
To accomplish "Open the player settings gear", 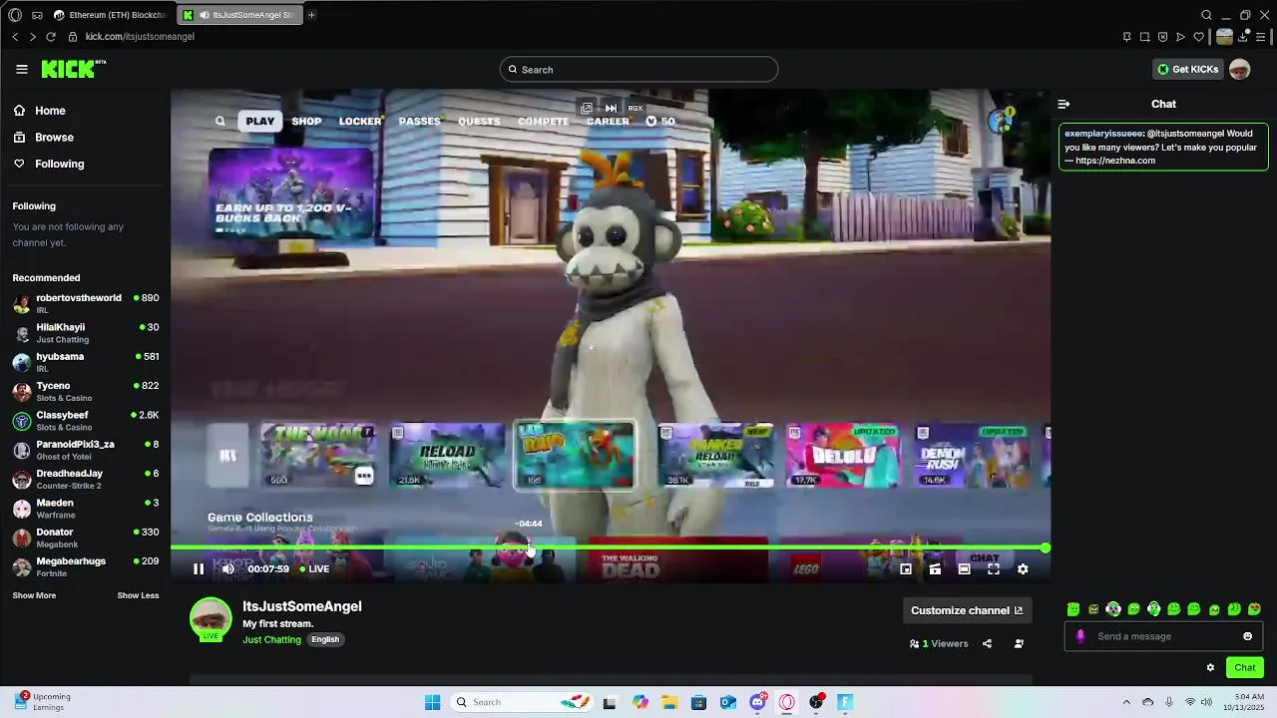I will tap(1023, 568).
